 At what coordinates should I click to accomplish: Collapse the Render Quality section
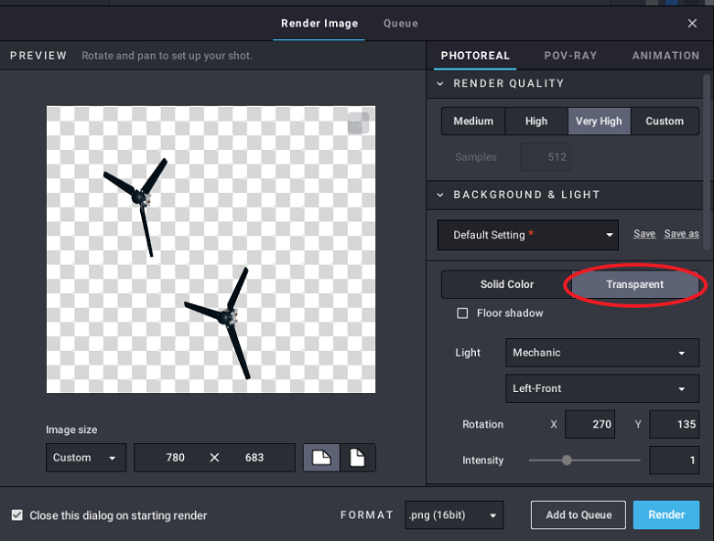click(x=440, y=83)
